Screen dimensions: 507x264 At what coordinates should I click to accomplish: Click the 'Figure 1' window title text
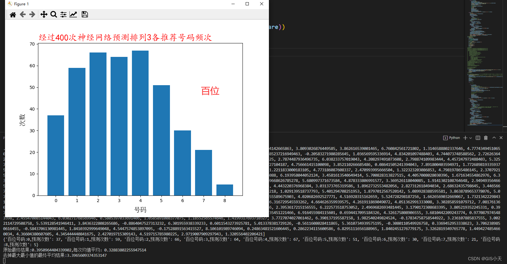(x=21, y=4)
